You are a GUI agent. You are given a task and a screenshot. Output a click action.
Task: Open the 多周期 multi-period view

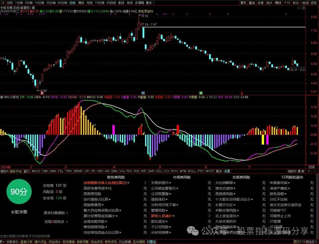[x=139, y=3]
